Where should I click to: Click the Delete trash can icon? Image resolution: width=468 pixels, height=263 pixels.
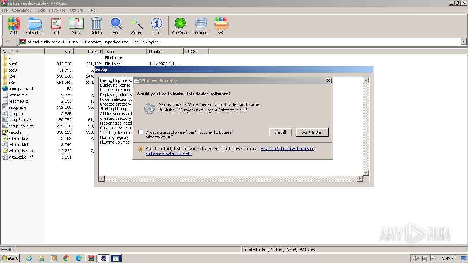click(x=96, y=26)
